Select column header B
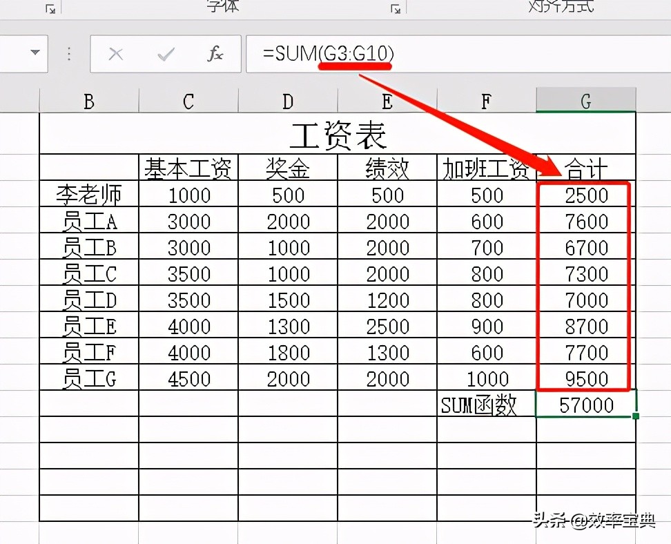Screen dimensions: 671x544 [x=88, y=100]
